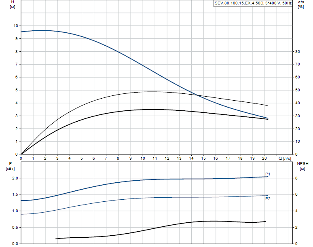Click the eta [%] axis label
This screenshot has height=247, width=313.
(300, 5)
